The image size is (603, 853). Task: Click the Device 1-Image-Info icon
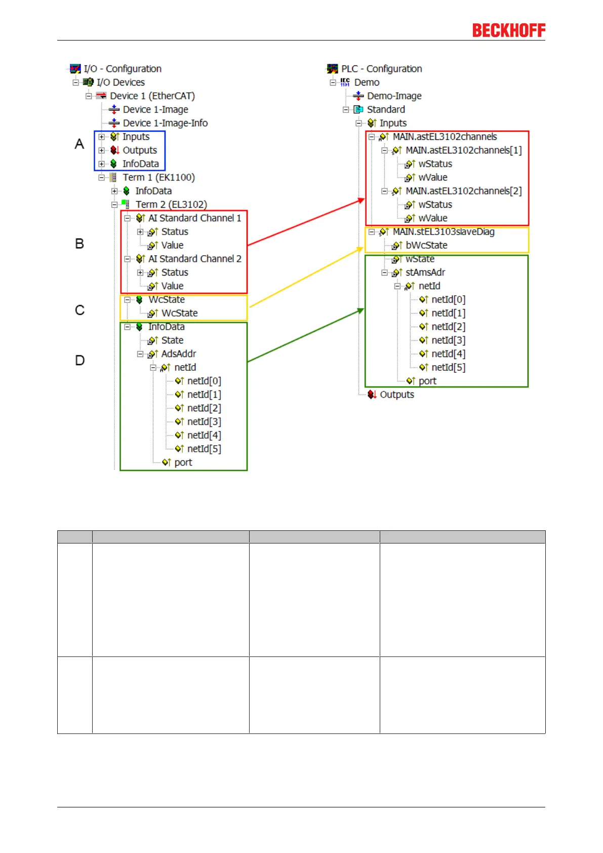tap(114, 123)
